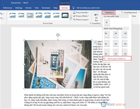
Task: Select the In Line with Text position
Action: coord(107,22)
